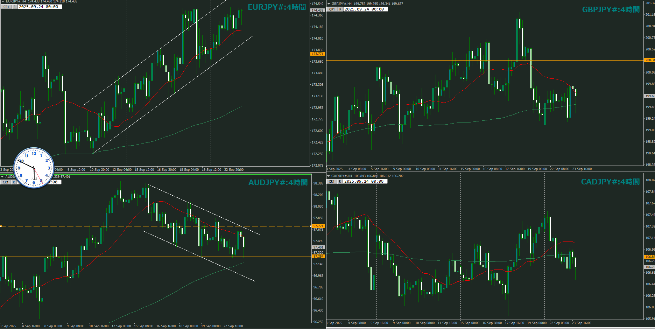
Task: Select the orange 173.771 price label on EURJPY
Action: pos(317,54)
